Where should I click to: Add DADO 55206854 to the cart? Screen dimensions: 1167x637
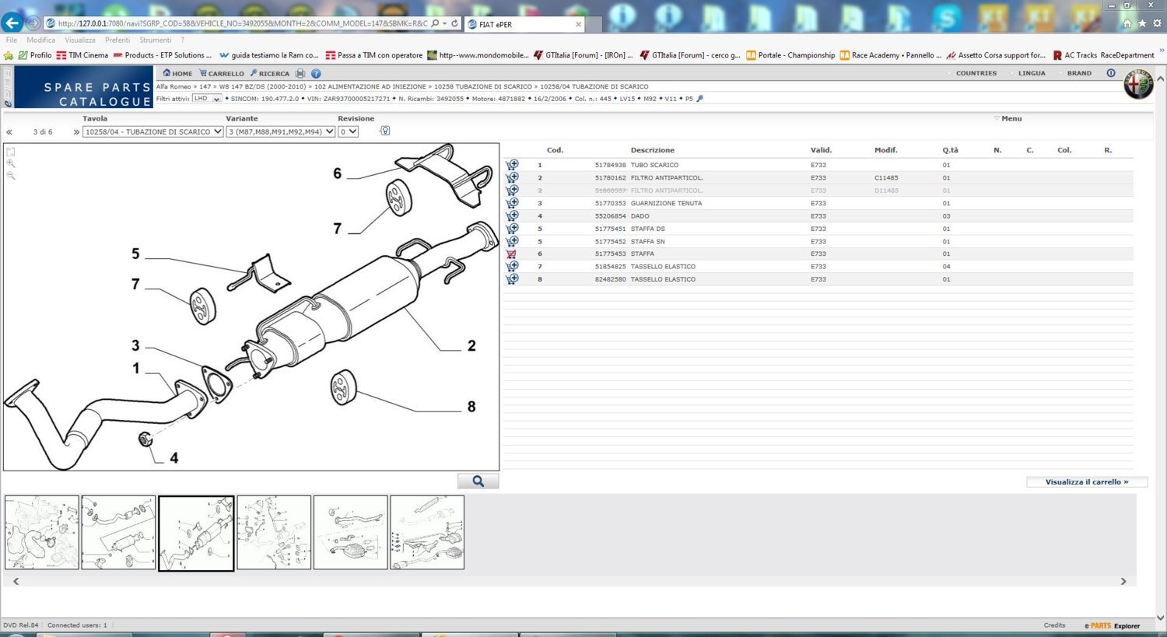pos(512,215)
